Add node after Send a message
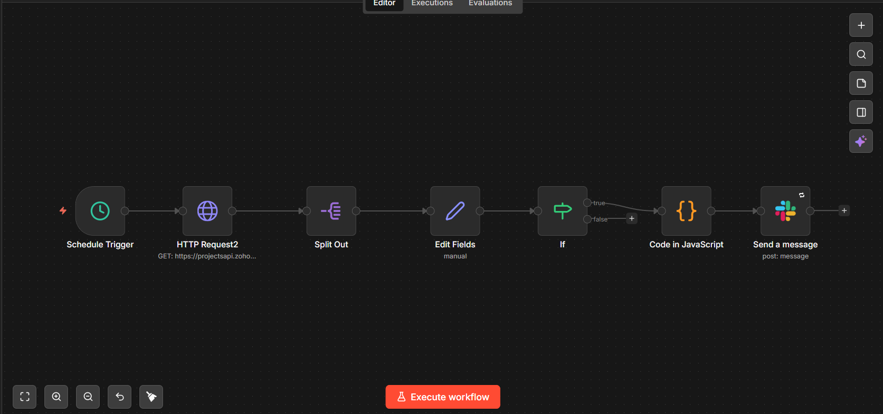883x414 pixels. tap(844, 210)
